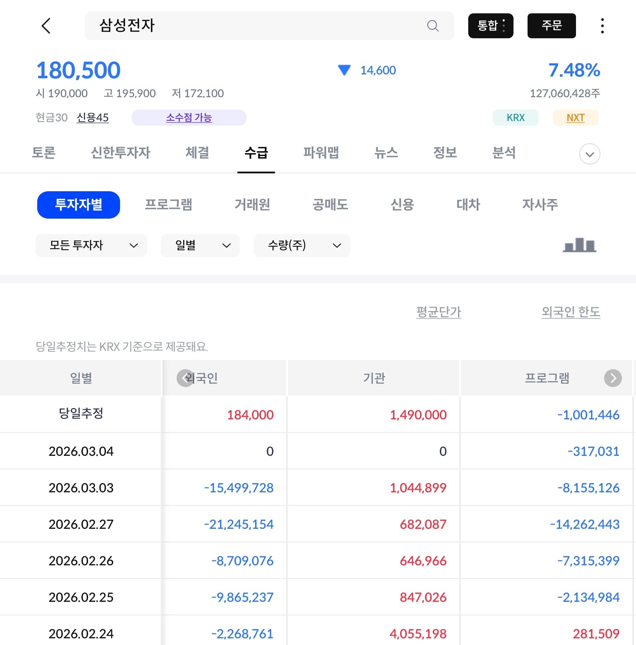Tap the 소수점 가능 badge

click(189, 118)
